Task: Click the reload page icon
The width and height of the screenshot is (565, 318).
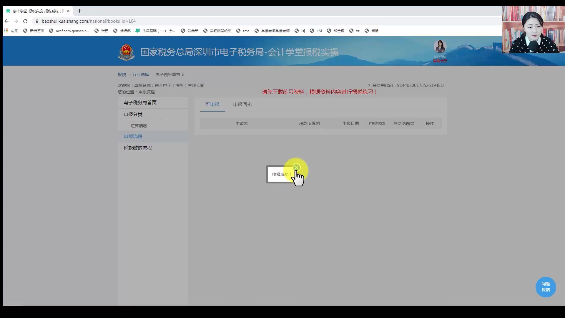Action: pos(25,21)
